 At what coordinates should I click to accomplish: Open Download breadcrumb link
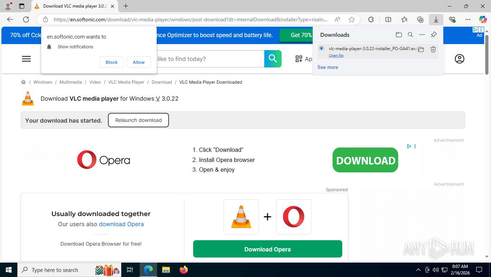coord(162,82)
